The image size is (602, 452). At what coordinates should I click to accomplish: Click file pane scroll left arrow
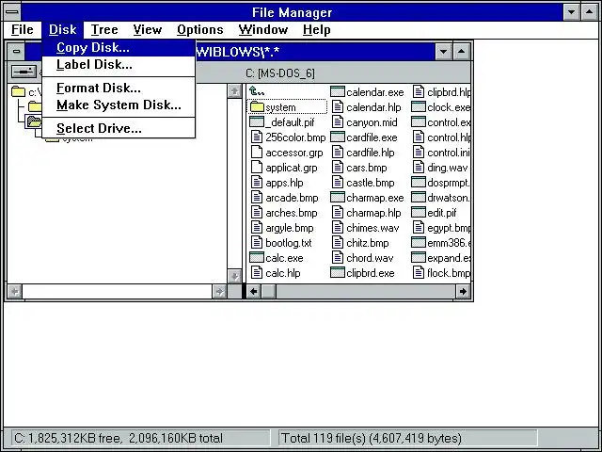253,291
